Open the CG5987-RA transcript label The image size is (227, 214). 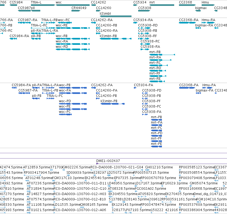pyautogui.click(x=27, y=20)
